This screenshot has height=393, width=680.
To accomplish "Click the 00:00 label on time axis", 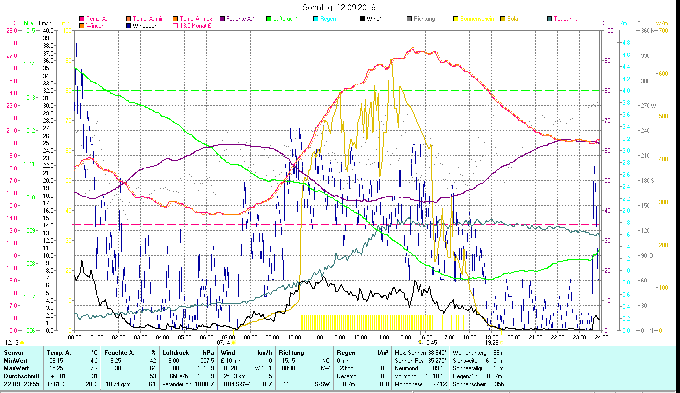I will pyautogui.click(x=75, y=337).
